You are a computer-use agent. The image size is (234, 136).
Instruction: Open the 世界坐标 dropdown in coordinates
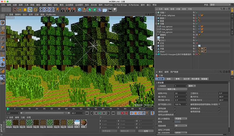[x=110, y=131]
